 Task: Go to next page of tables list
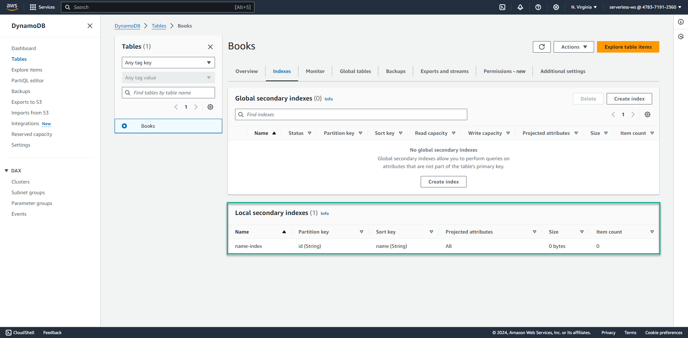pyautogui.click(x=196, y=107)
